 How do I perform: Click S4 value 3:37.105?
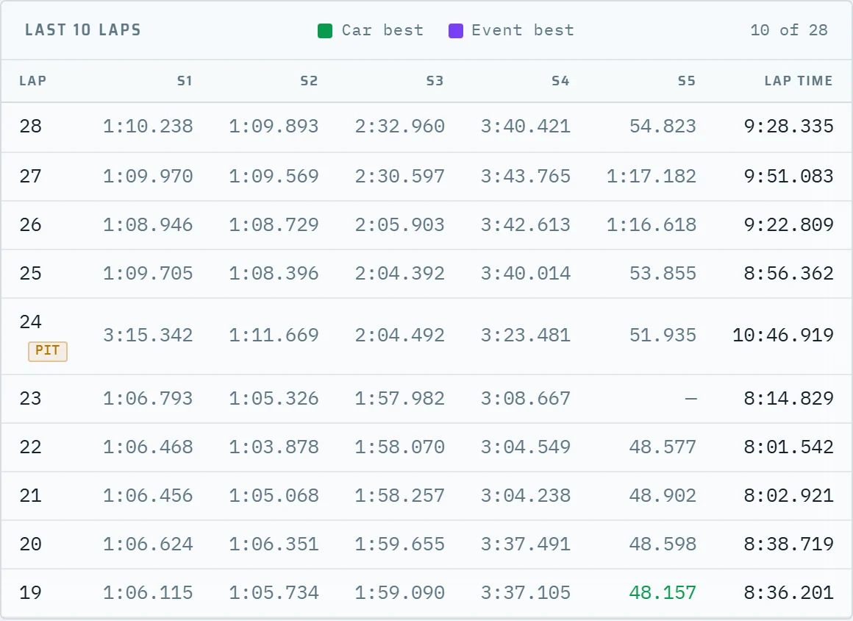pos(526,593)
